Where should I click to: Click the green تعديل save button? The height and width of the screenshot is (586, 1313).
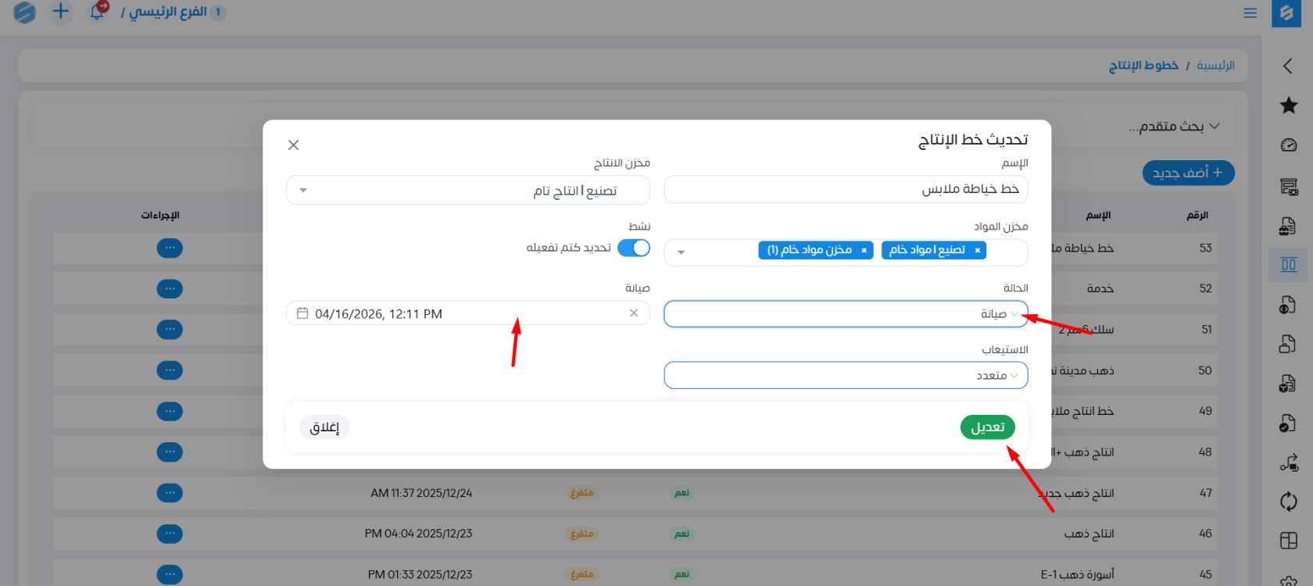pyautogui.click(x=987, y=427)
